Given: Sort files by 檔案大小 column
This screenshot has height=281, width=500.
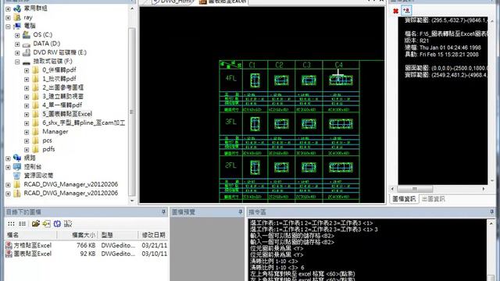Looking at the screenshot, I should click(x=77, y=235).
